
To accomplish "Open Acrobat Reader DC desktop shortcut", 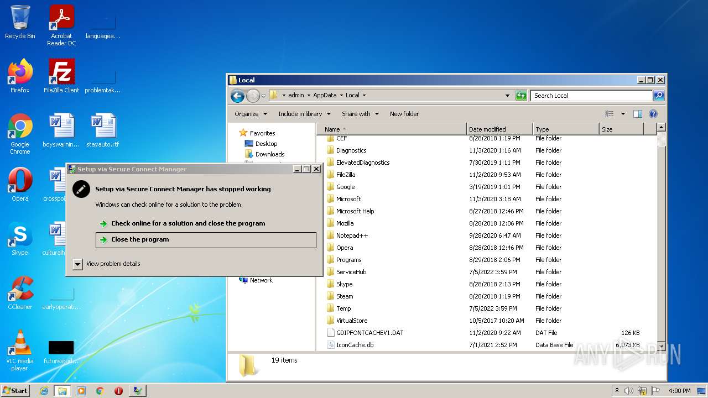I will [x=61, y=25].
